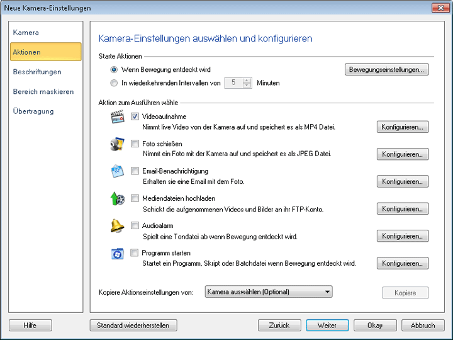
Task: Enable the Foto schießen checkbox
Action: click(135, 144)
